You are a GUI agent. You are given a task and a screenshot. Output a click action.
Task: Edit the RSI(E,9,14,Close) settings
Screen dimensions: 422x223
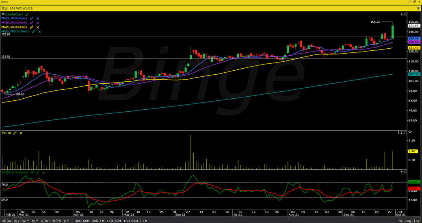point(38,172)
